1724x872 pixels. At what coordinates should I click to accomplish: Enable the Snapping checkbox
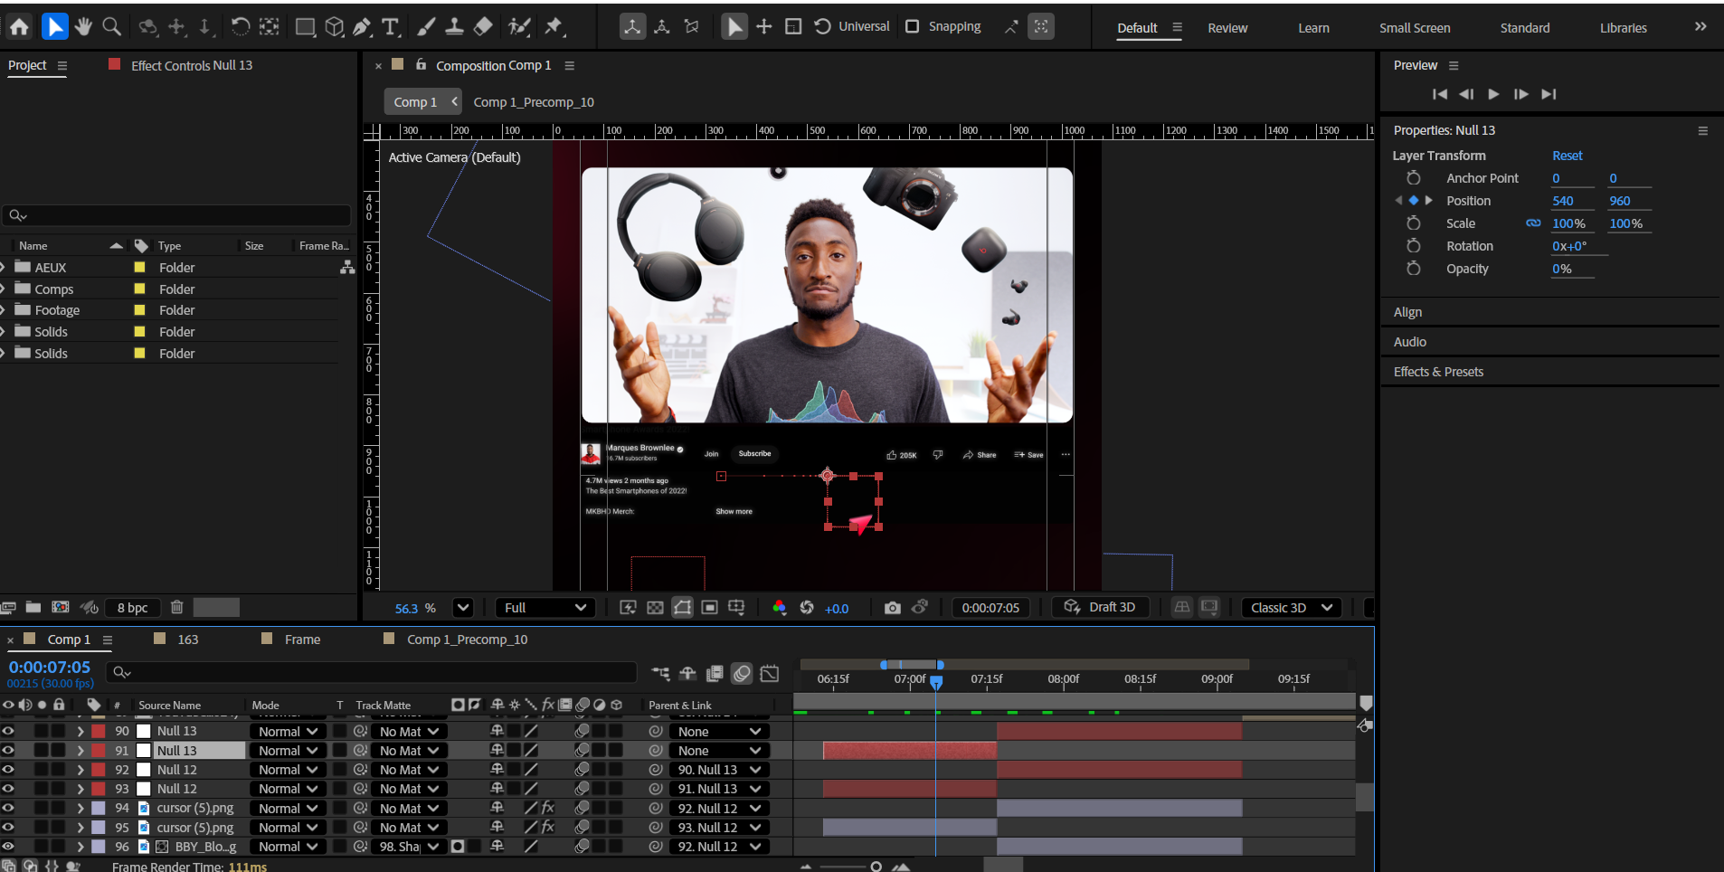click(913, 26)
